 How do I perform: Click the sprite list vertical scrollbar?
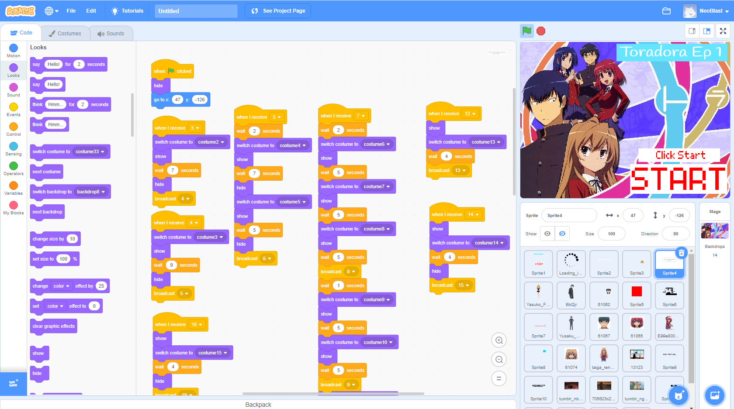point(691,318)
